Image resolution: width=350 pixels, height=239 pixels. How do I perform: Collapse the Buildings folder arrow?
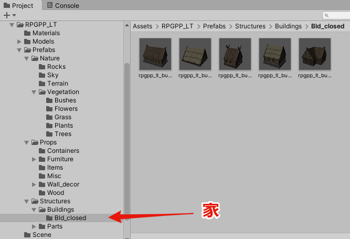34,210
